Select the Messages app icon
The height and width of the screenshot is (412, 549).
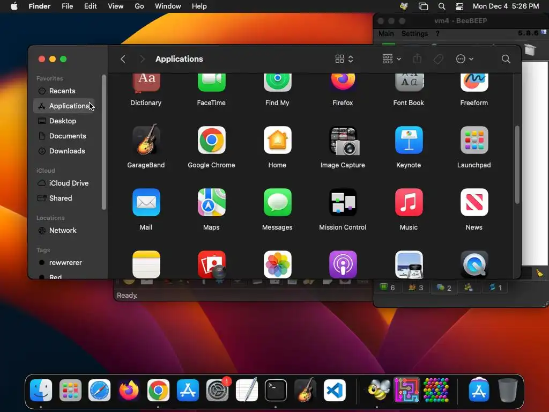(277, 202)
